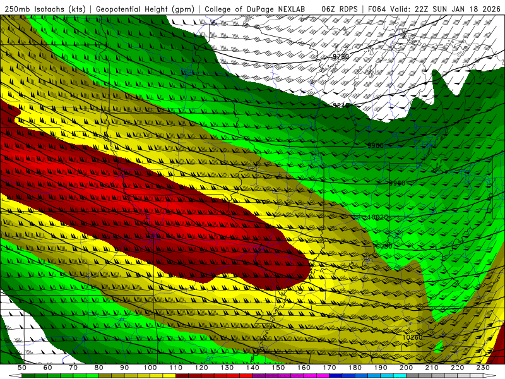Click the 'Geopotential Height (gpm)' title text

(145, 9)
